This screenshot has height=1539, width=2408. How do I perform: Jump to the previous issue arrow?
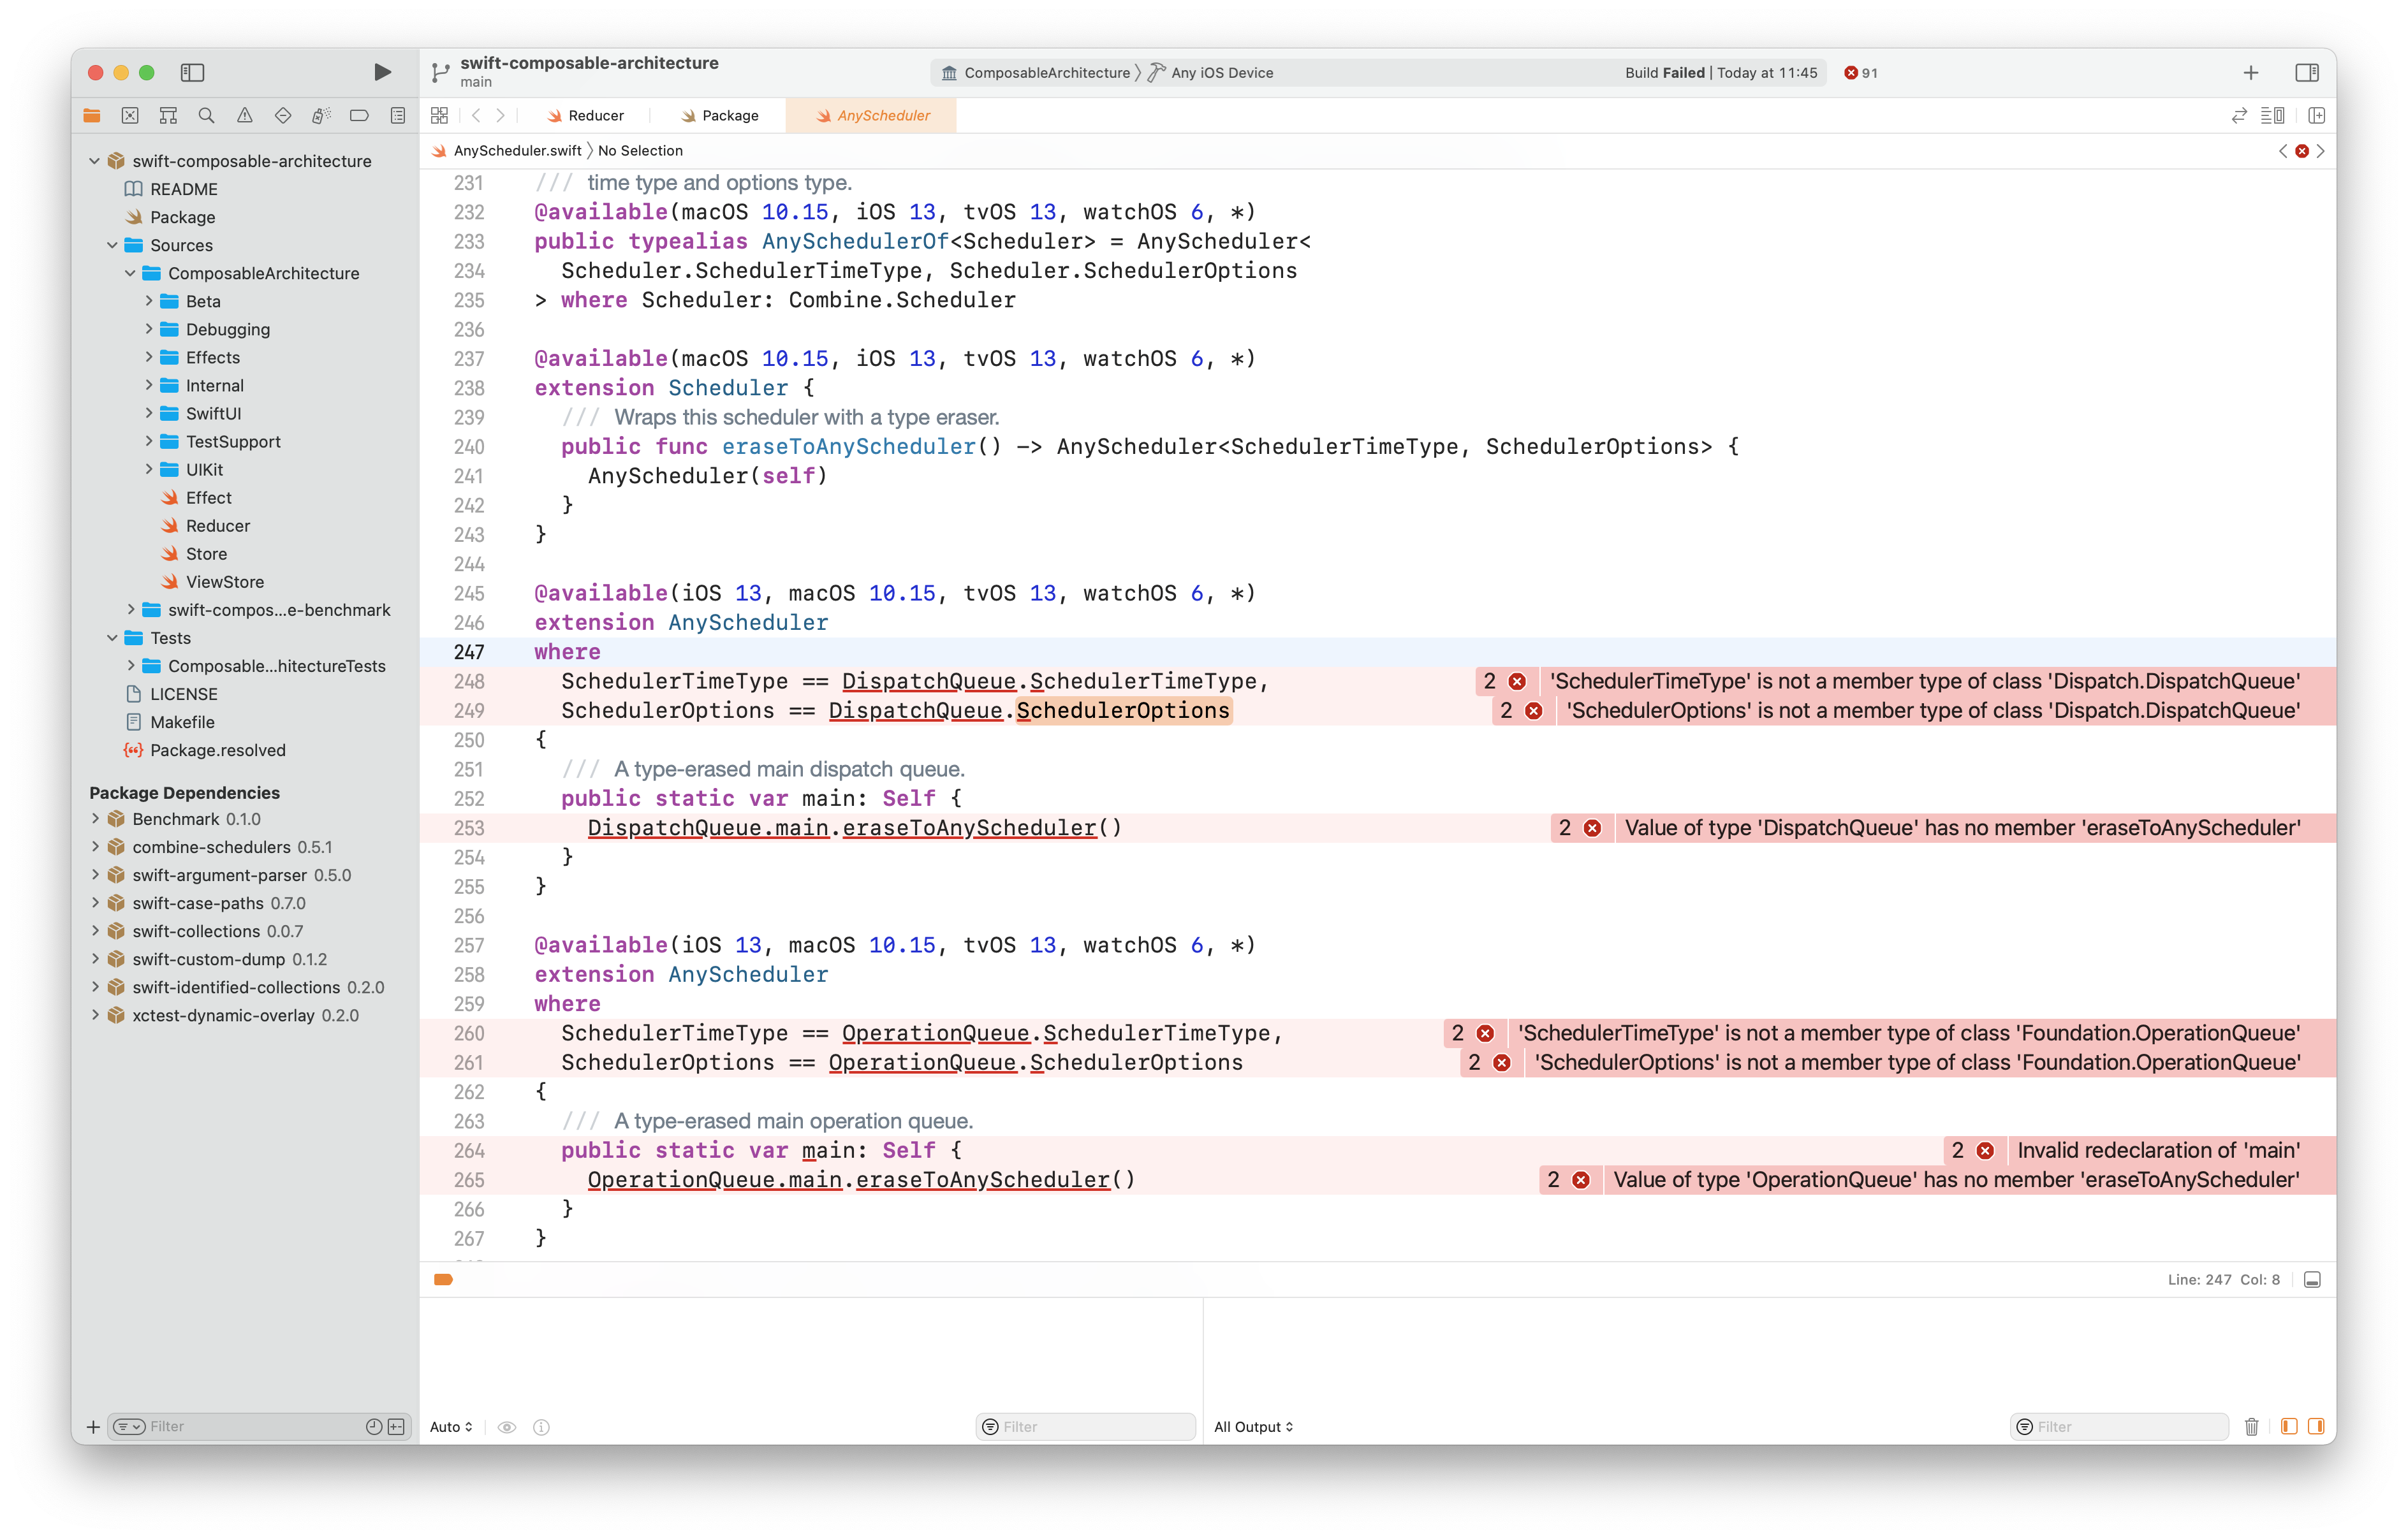point(2283,151)
